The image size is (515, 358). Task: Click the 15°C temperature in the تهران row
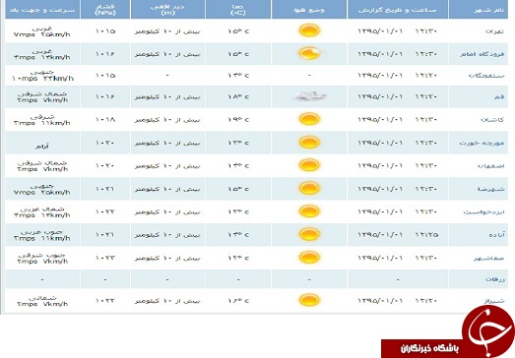tap(238, 31)
